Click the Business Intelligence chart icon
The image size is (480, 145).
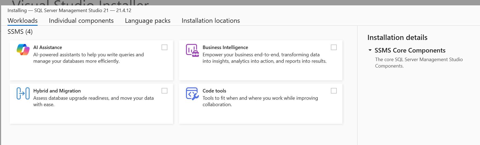192,50
